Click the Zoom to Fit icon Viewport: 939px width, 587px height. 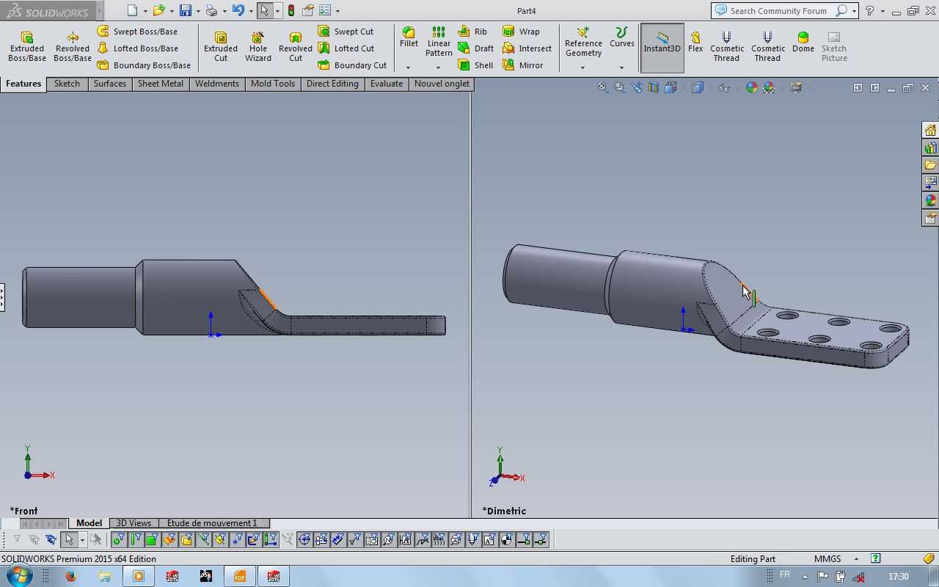click(602, 87)
